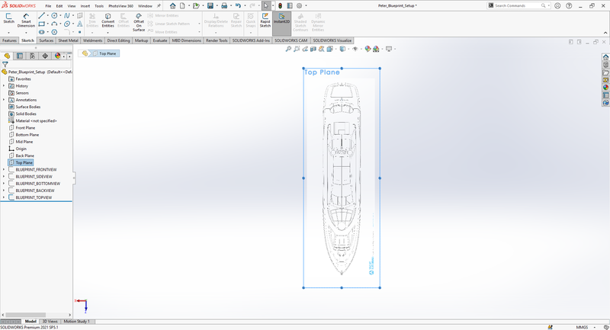Viewport: 610px width, 330px height.
Task: Click the Offset On Surface tool
Action: [139, 22]
